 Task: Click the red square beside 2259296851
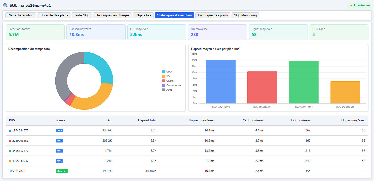pos(10,141)
